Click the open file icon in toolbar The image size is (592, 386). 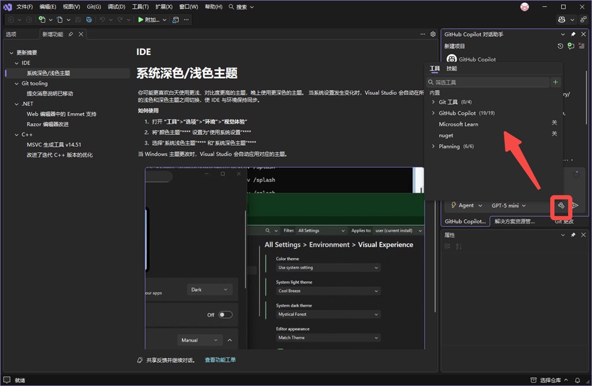point(60,20)
